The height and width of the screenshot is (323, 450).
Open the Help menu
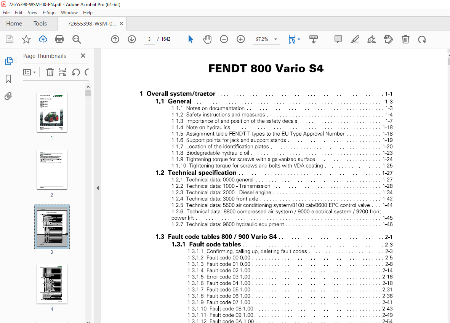(x=88, y=13)
